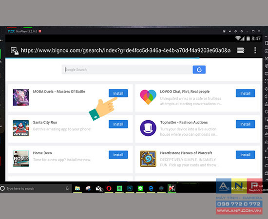The height and width of the screenshot is (219, 268).
Task: Expand the sidebar double-chevron more tools
Action: pos(266,180)
